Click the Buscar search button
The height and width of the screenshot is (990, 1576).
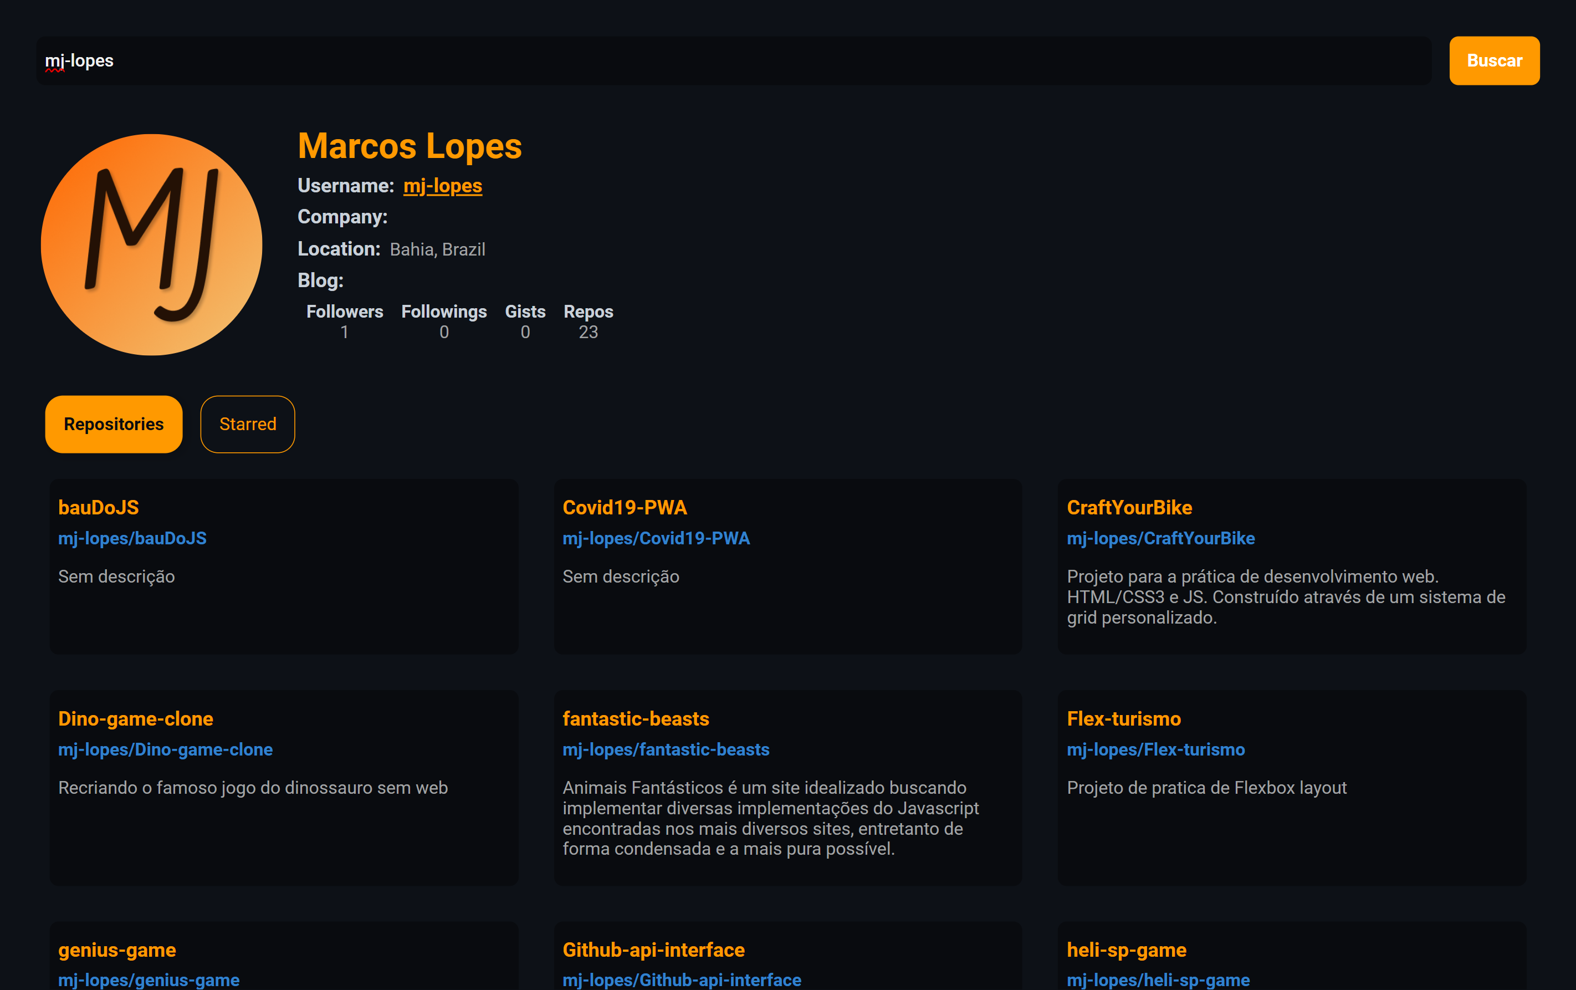pyautogui.click(x=1493, y=60)
